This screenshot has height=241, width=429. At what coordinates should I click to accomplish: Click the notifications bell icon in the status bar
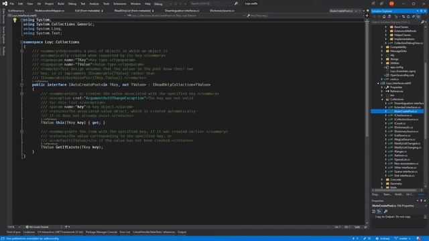418,238
